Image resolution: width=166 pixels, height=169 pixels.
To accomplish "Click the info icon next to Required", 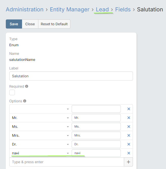I will (x=27, y=86).
